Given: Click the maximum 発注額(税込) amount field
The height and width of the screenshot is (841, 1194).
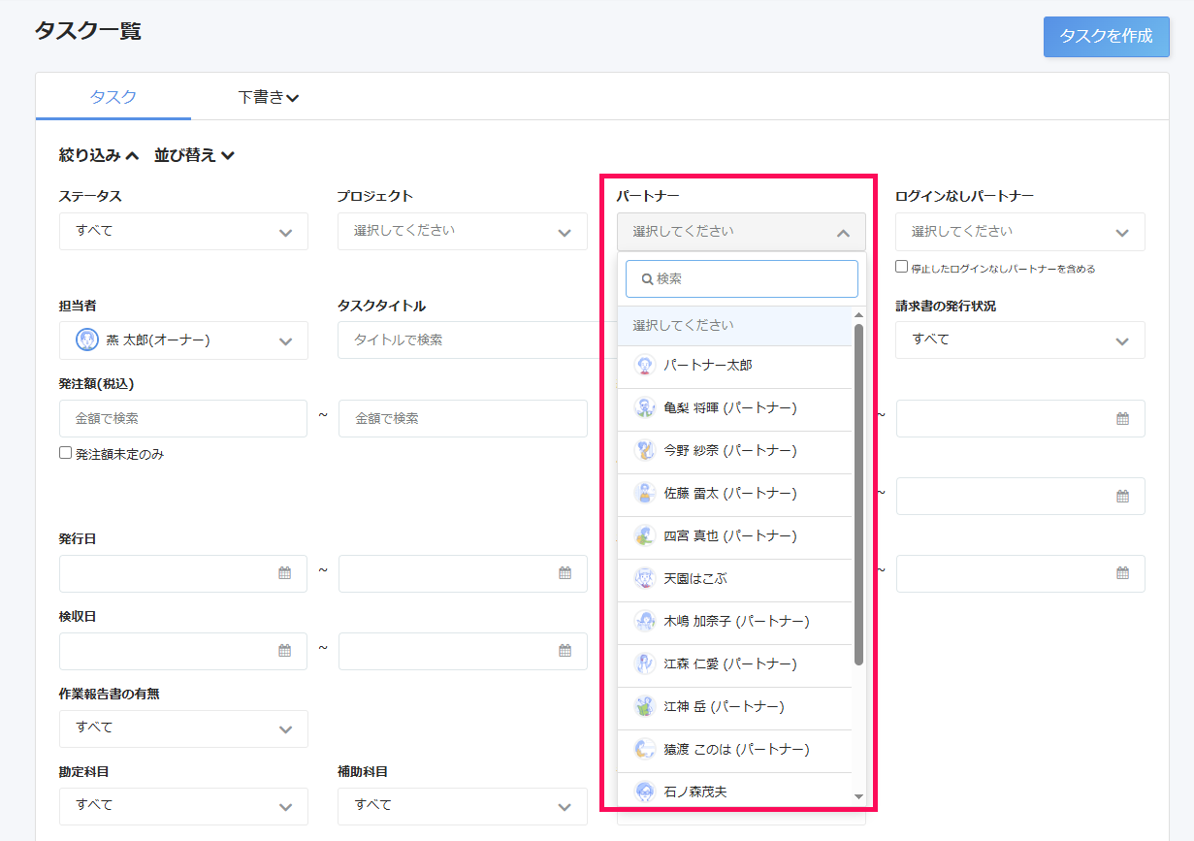Looking at the screenshot, I should (x=463, y=418).
